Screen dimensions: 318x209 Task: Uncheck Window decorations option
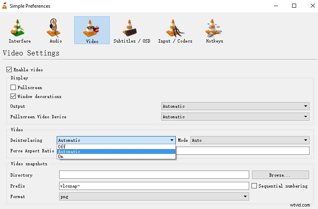tap(13, 96)
